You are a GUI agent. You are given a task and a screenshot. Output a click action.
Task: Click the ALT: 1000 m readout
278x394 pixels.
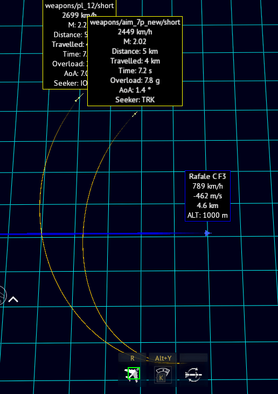click(x=207, y=216)
